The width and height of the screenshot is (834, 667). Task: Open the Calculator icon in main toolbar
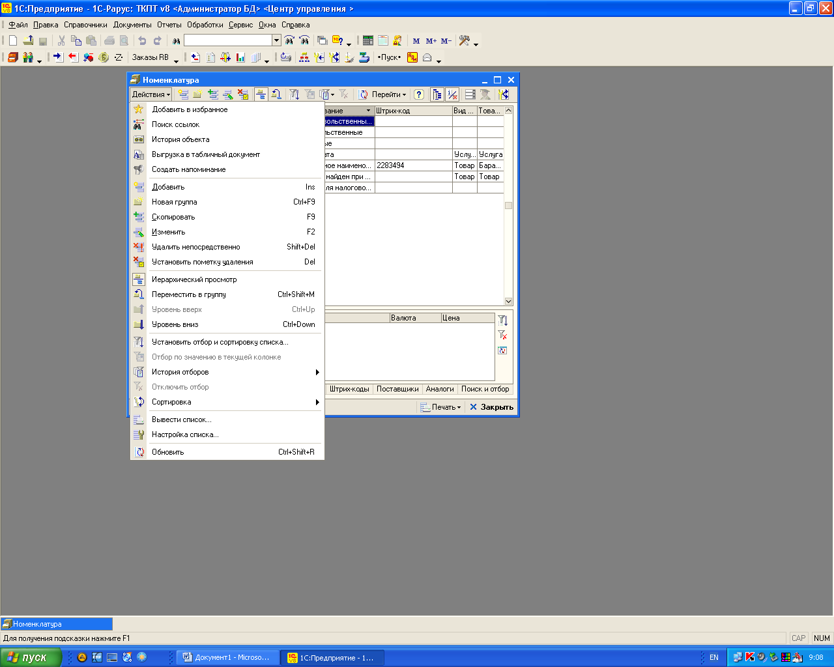(368, 40)
